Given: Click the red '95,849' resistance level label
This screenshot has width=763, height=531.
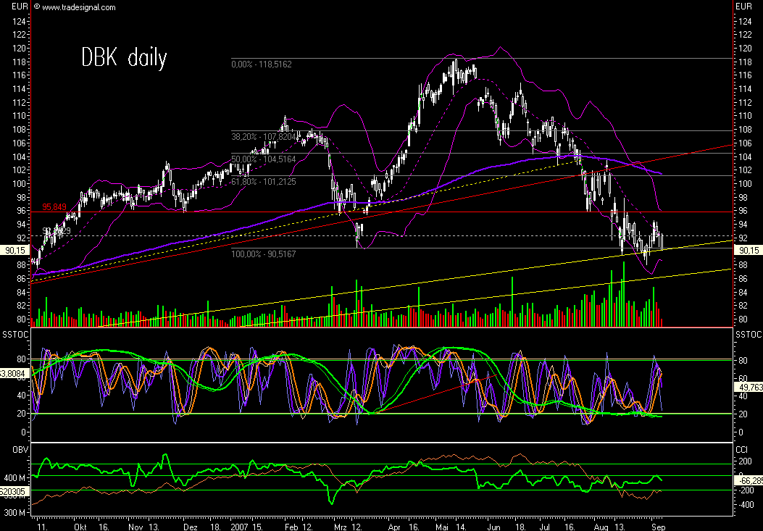Looking at the screenshot, I should pos(54,207).
